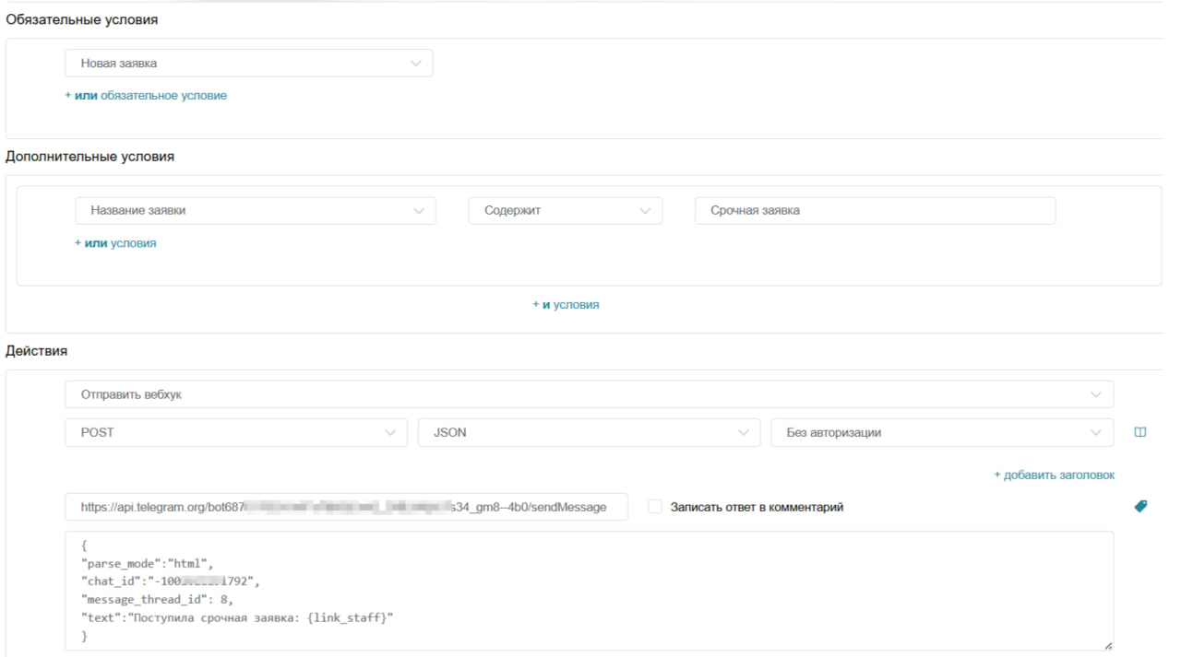Viewport: 1181px width, 657px height.
Task: Enable 'Записать ответ в комментарий' checkbox
Action: coord(655,507)
